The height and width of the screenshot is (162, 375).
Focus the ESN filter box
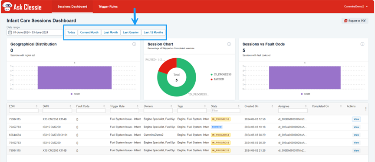(x=23, y=111)
